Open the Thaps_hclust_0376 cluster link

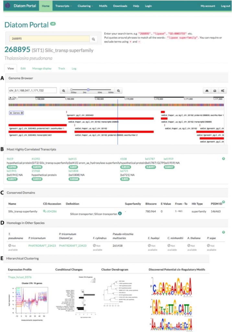(19, 277)
